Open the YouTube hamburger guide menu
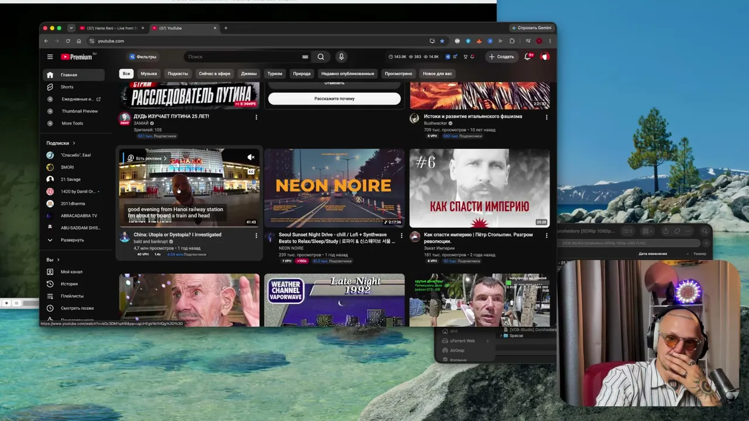Viewport: 749px width, 421px height. pyautogui.click(x=50, y=57)
